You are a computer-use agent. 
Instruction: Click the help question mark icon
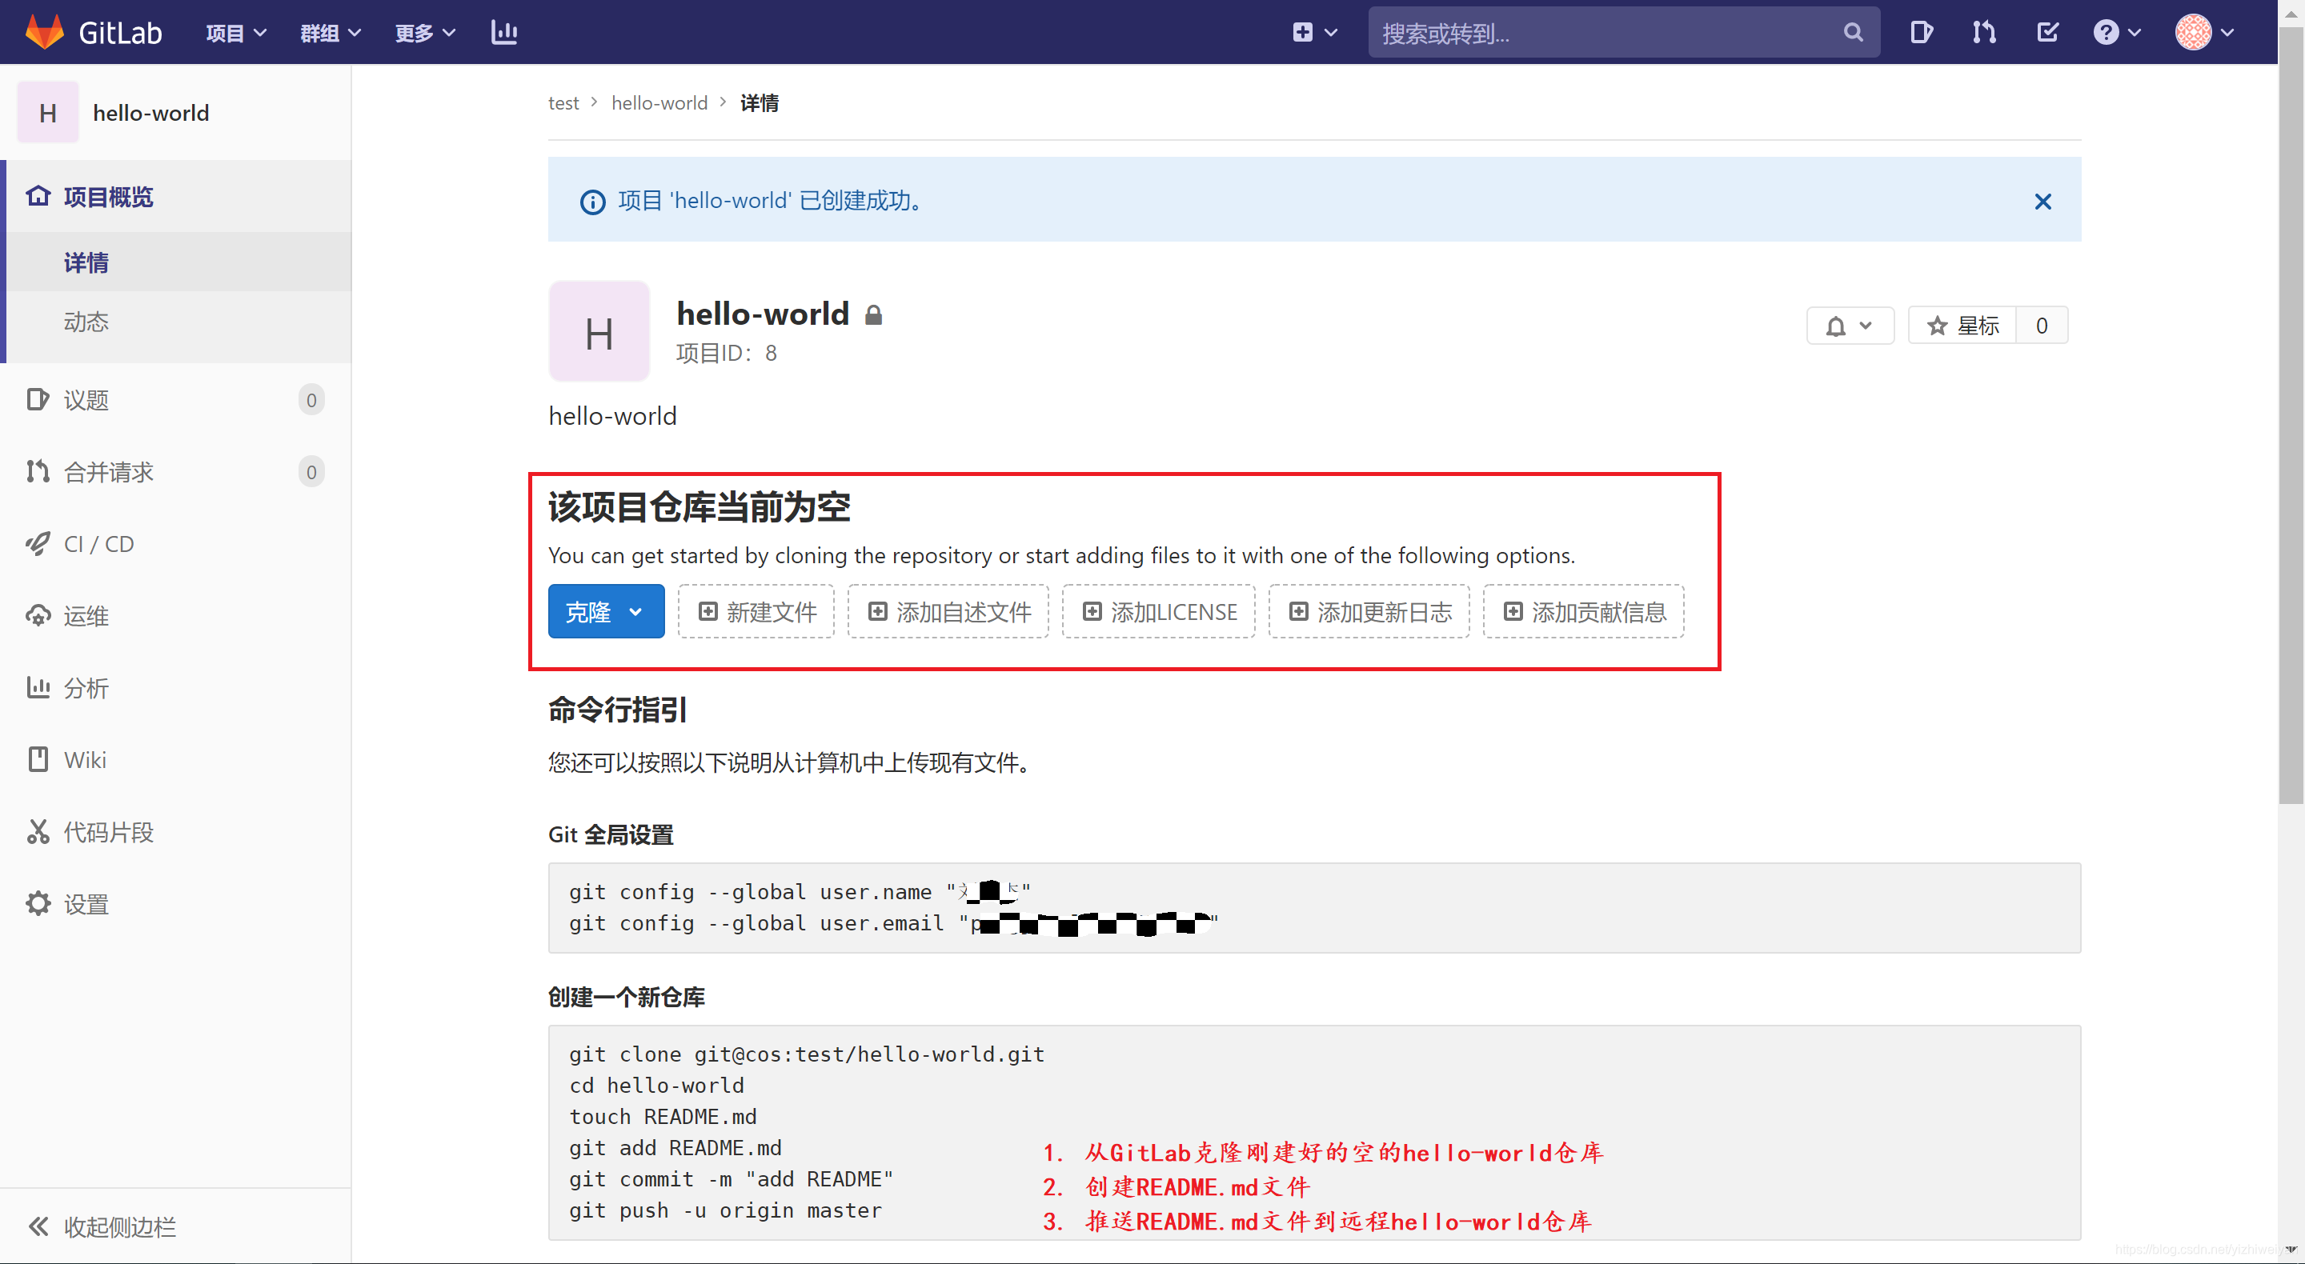(x=2108, y=31)
